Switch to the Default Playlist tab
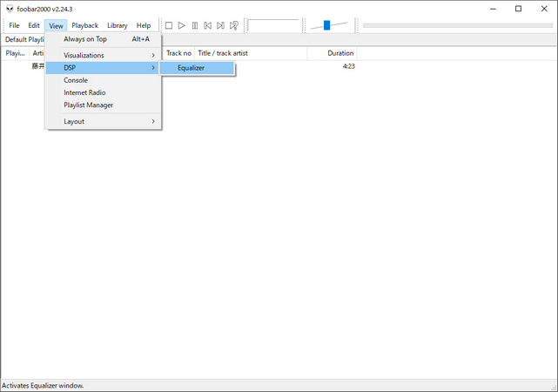The image size is (558, 392). pos(24,39)
